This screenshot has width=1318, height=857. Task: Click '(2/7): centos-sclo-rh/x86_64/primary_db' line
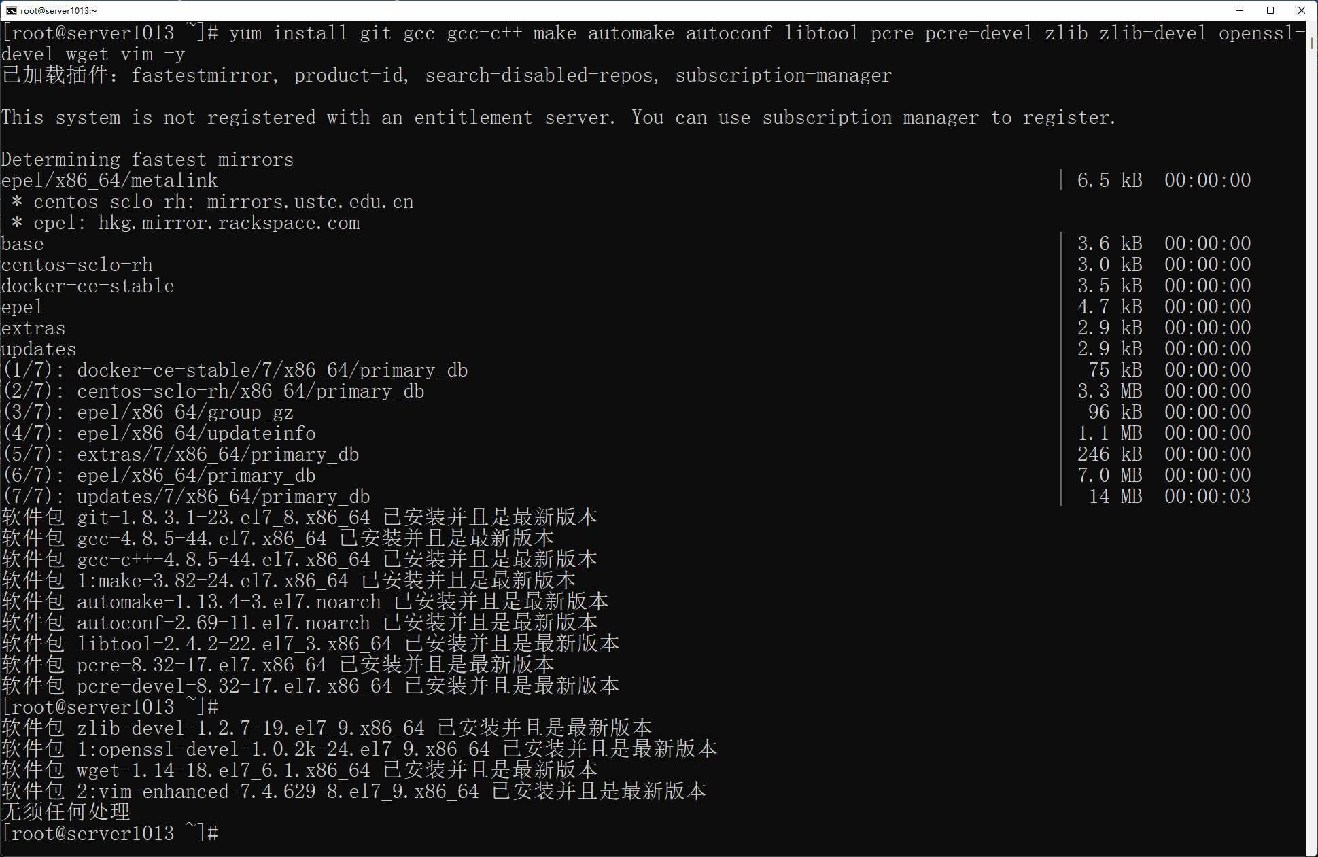click(x=213, y=391)
